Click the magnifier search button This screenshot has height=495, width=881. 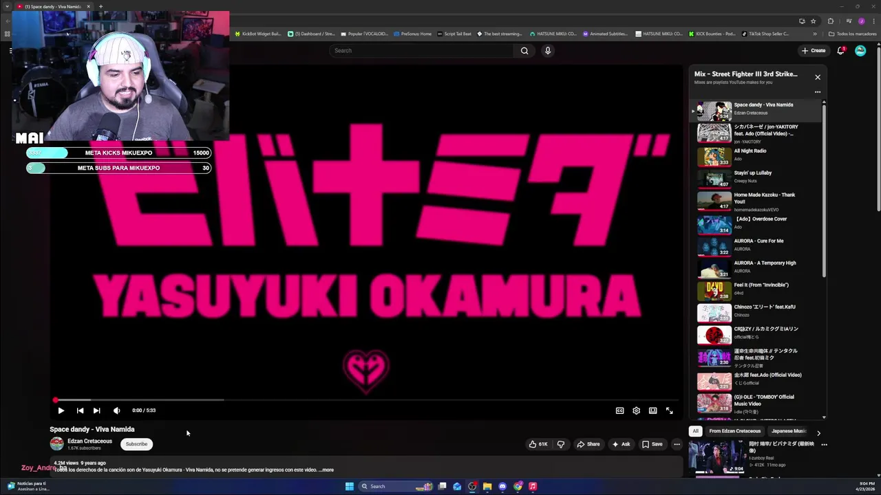524,50
